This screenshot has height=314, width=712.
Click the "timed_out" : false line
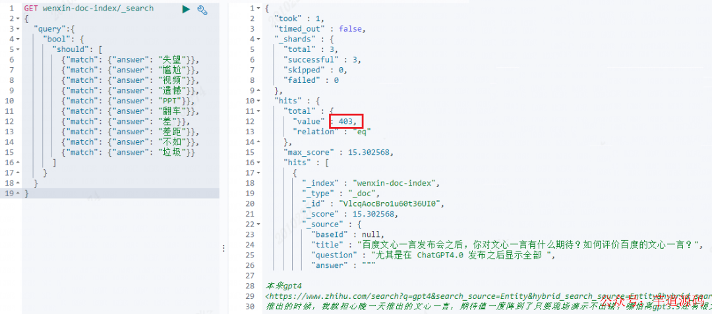tap(320, 29)
